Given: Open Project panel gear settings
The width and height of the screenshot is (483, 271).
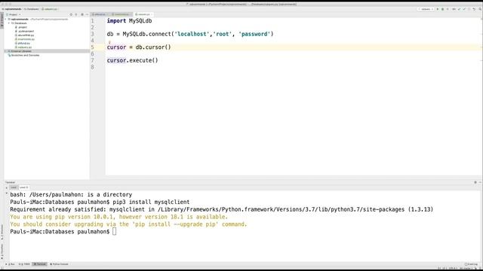Looking at the screenshot, I should coord(82,14).
